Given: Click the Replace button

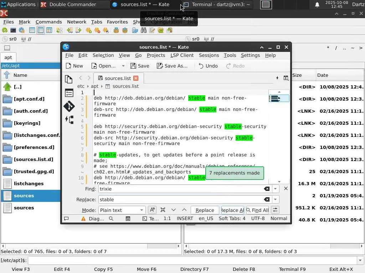Looking at the screenshot, I should point(205,210).
